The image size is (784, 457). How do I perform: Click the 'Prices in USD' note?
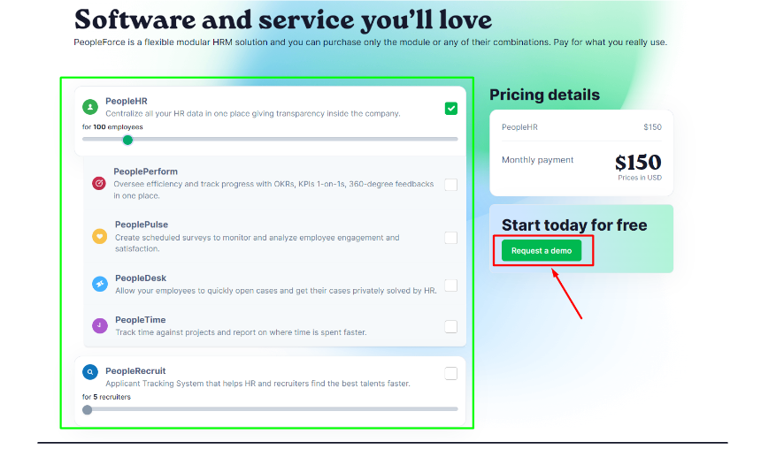640,178
